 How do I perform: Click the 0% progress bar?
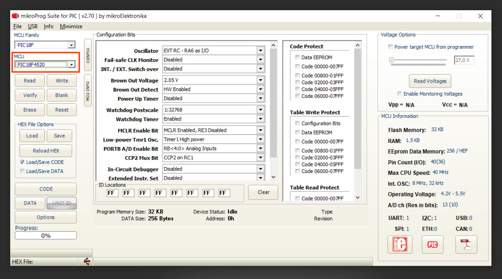[x=46, y=236]
